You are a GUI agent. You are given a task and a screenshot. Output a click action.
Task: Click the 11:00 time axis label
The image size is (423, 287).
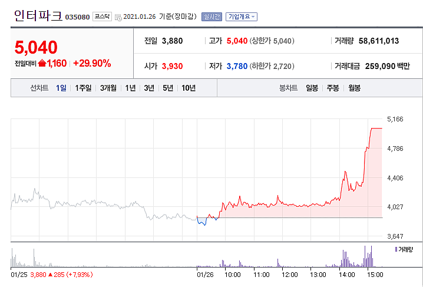coord(262,275)
